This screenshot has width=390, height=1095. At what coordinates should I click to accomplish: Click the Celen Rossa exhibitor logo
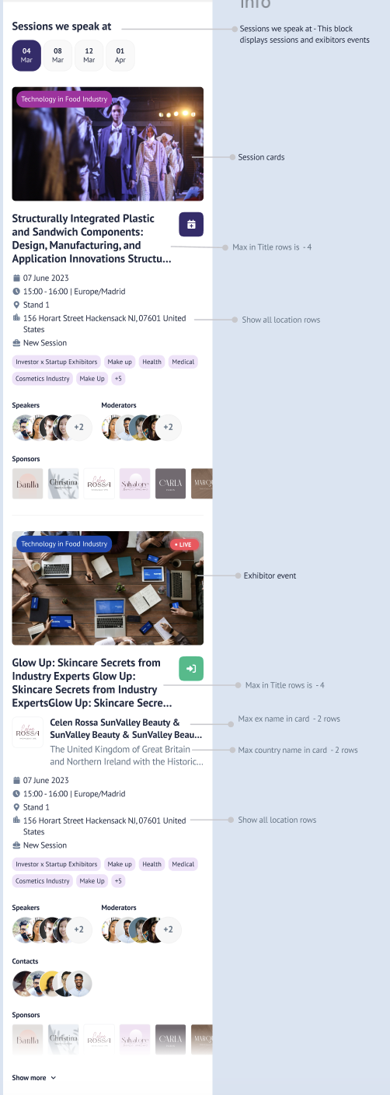28,733
